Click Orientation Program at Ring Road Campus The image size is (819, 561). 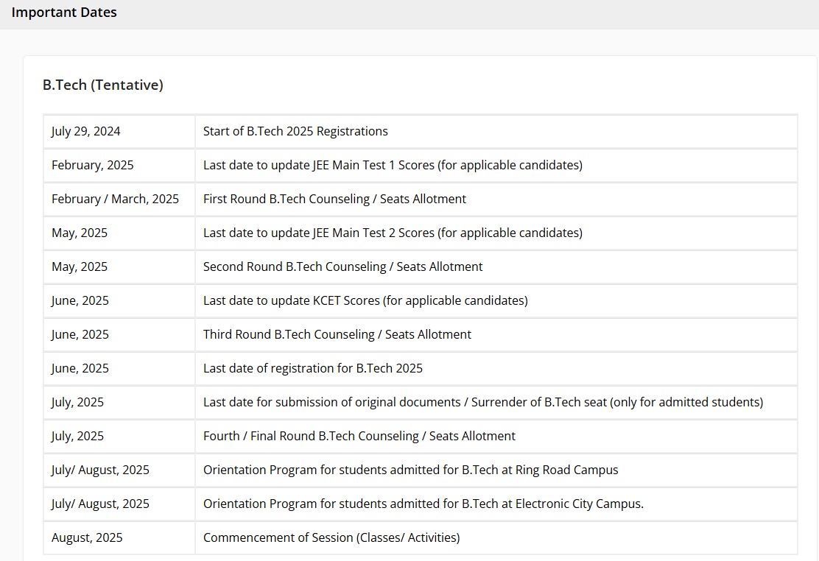point(410,470)
